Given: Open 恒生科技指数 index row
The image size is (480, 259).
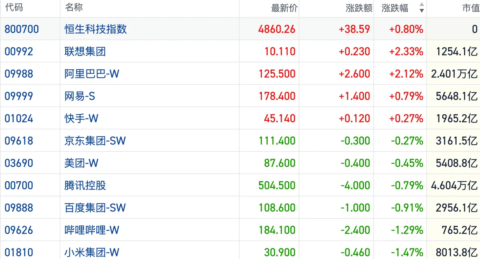Looking at the screenshot, I should click(96, 29).
